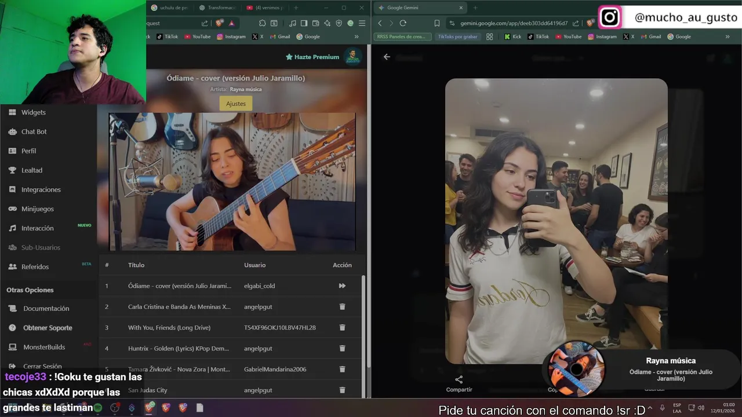Open Spotify from the taskbar
The image size is (742, 417).
98,408
